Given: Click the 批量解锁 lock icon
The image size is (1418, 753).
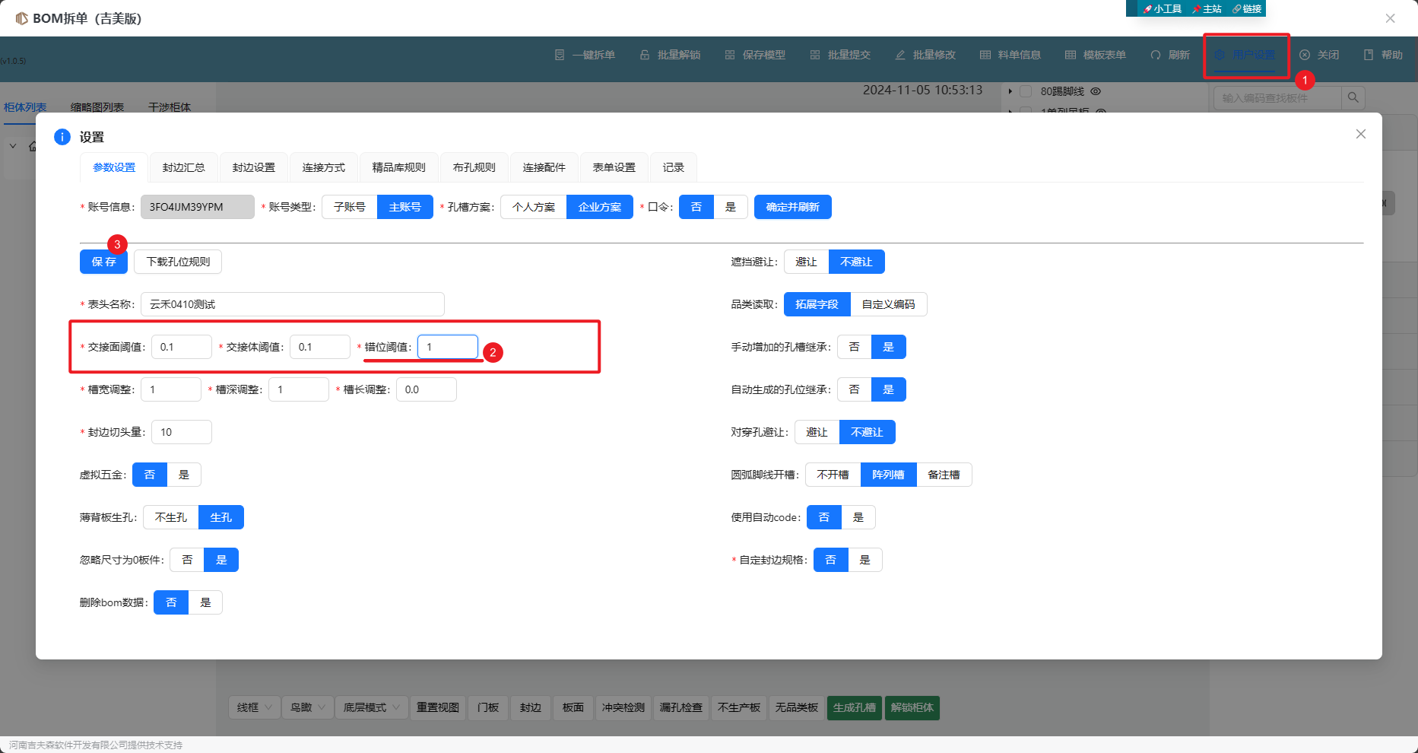Looking at the screenshot, I should pyautogui.click(x=645, y=55).
